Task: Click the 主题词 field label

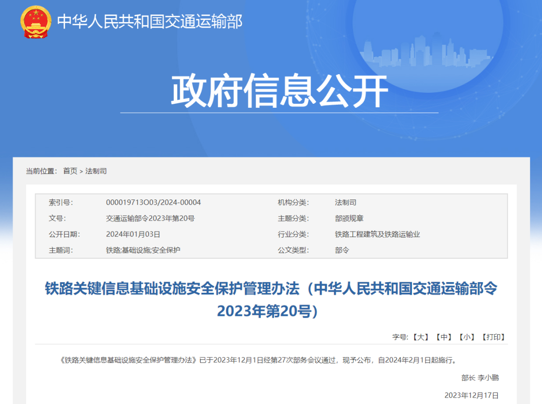Action: (61, 250)
